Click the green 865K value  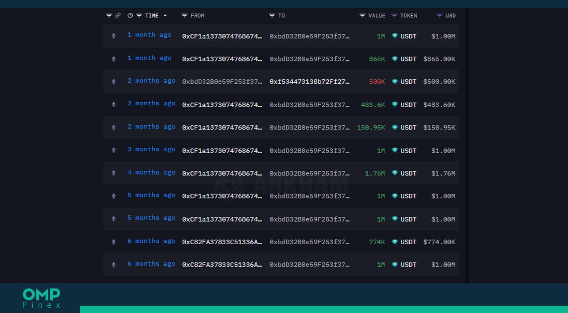[377, 59]
